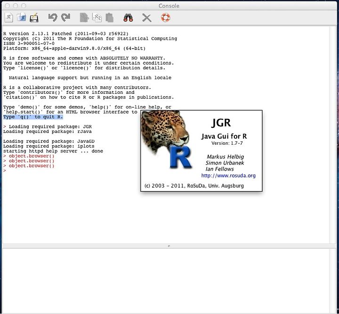Click 'starting httpd help server' line
339x314 pixels.
[x=53, y=151]
